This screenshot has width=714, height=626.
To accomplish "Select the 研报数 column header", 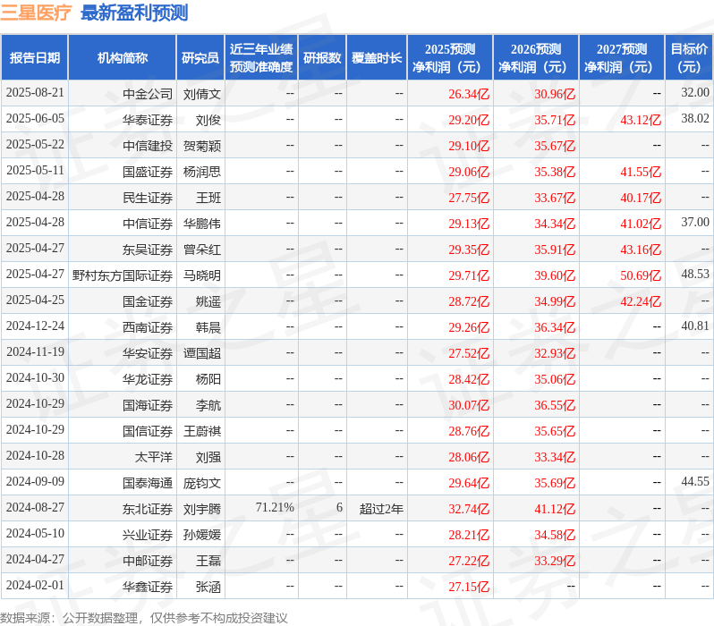I will pyautogui.click(x=322, y=58).
